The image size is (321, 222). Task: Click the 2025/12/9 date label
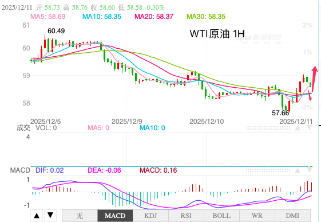126,122
